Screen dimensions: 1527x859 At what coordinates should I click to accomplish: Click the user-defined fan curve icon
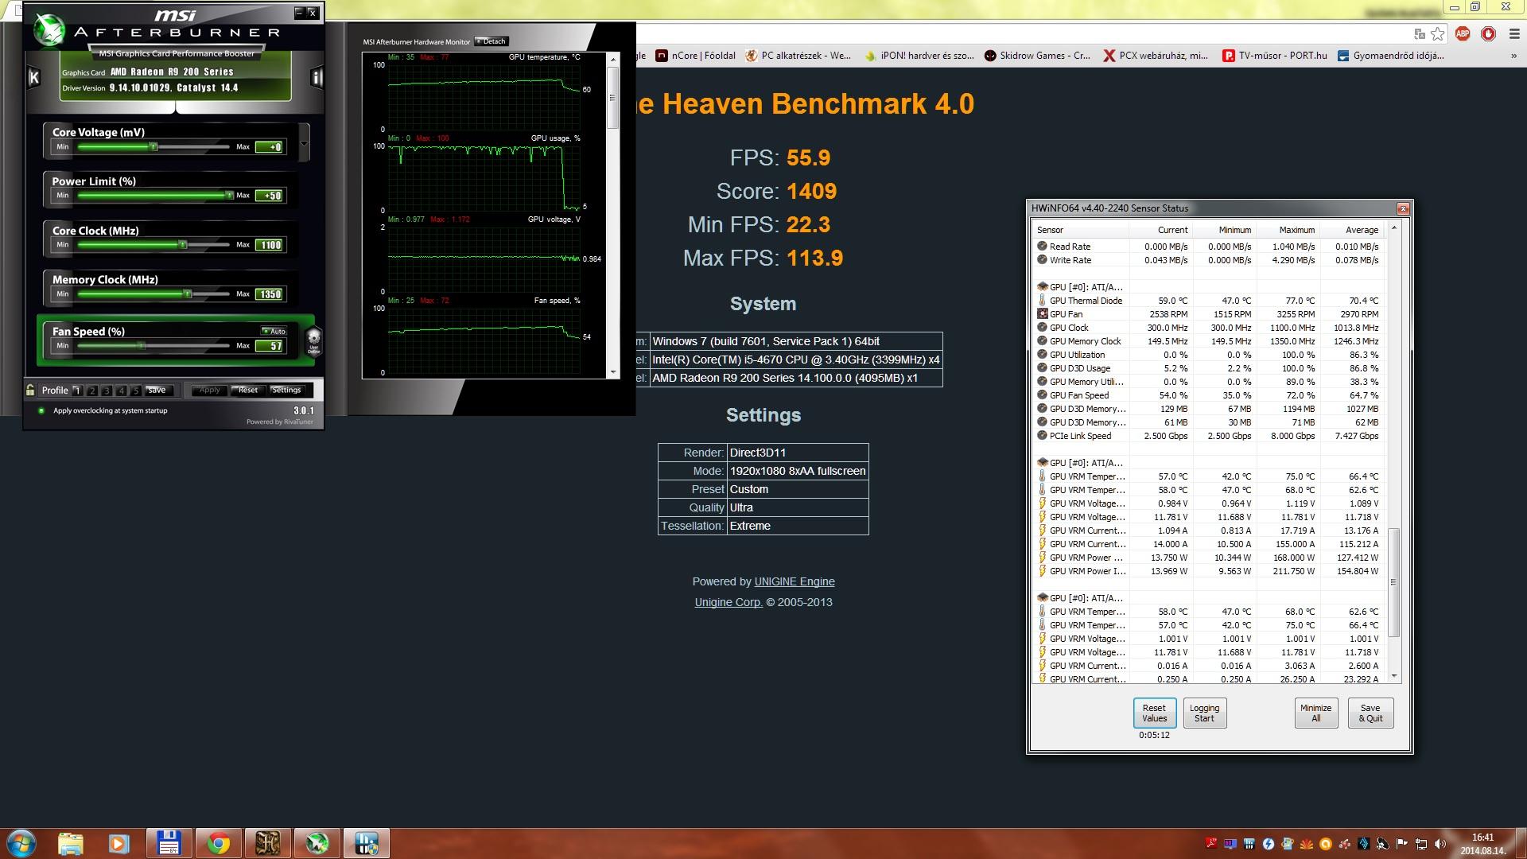click(x=314, y=340)
